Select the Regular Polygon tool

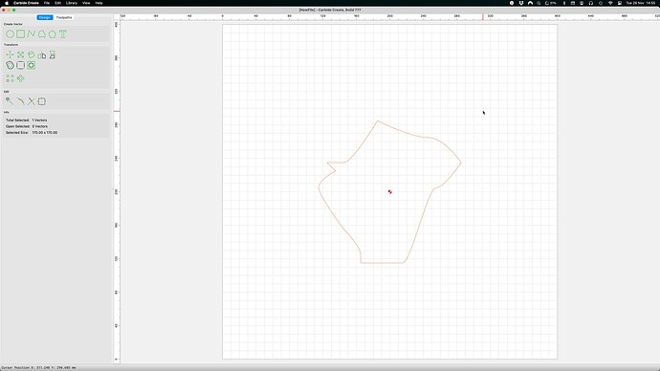53,34
